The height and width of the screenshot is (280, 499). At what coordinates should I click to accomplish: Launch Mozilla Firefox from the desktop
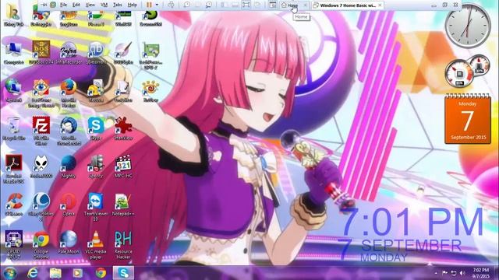[69, 93]
